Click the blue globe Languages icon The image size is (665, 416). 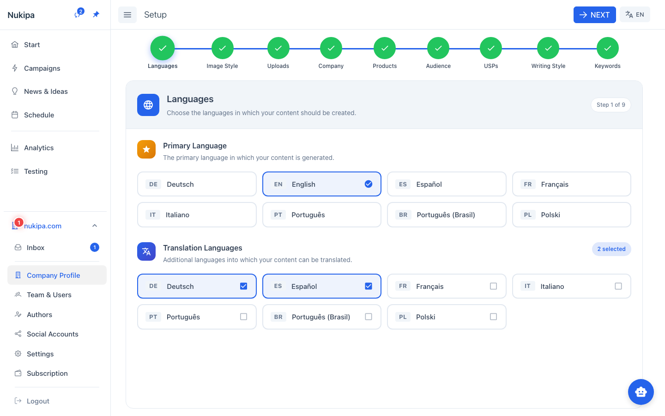click(148, 105)
